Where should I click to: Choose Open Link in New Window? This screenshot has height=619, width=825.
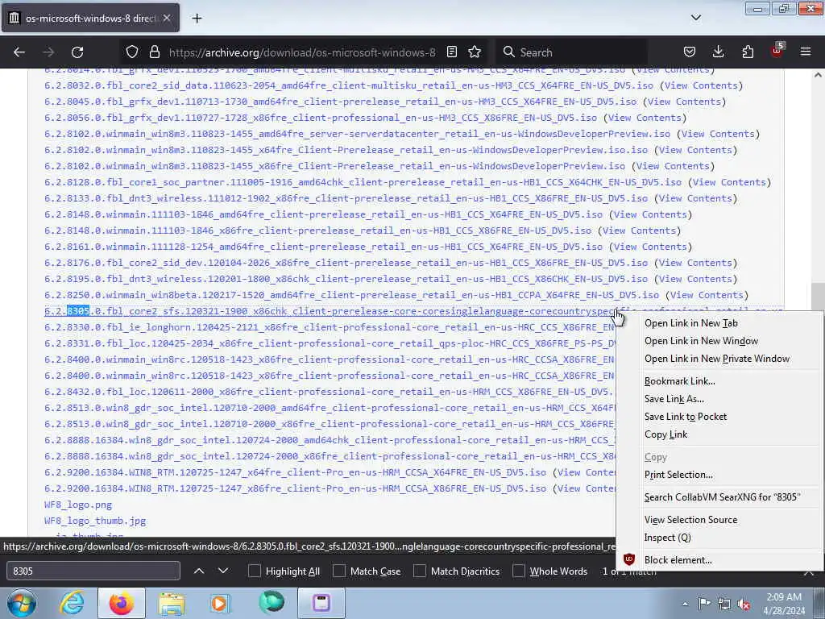click(x=701, y=341)
